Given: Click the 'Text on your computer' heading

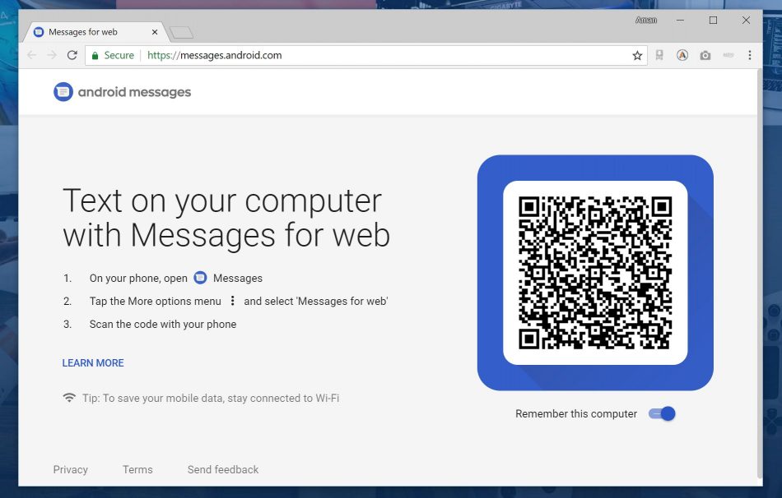Looking at the screenshot, I should point(226,218).
